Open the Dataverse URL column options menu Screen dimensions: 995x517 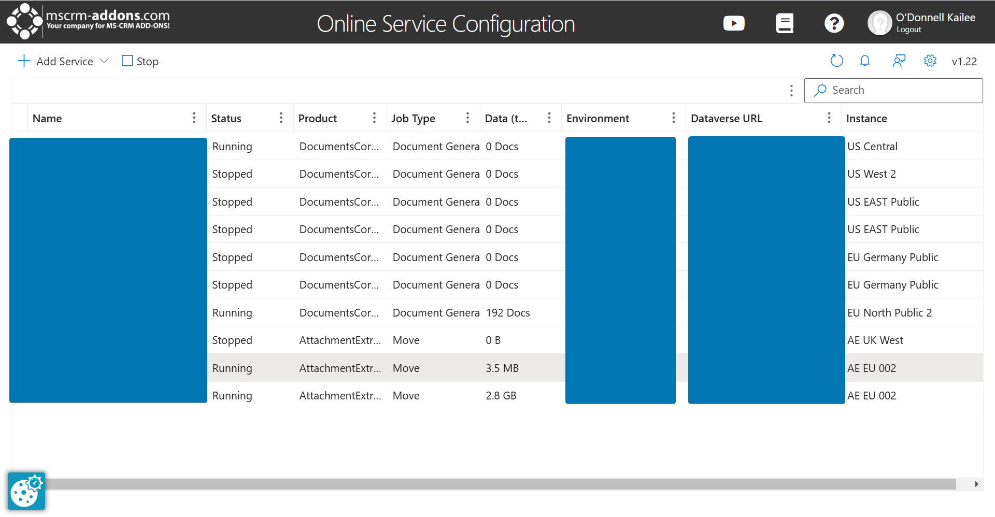pyautogui.click(x=829, y=118)
